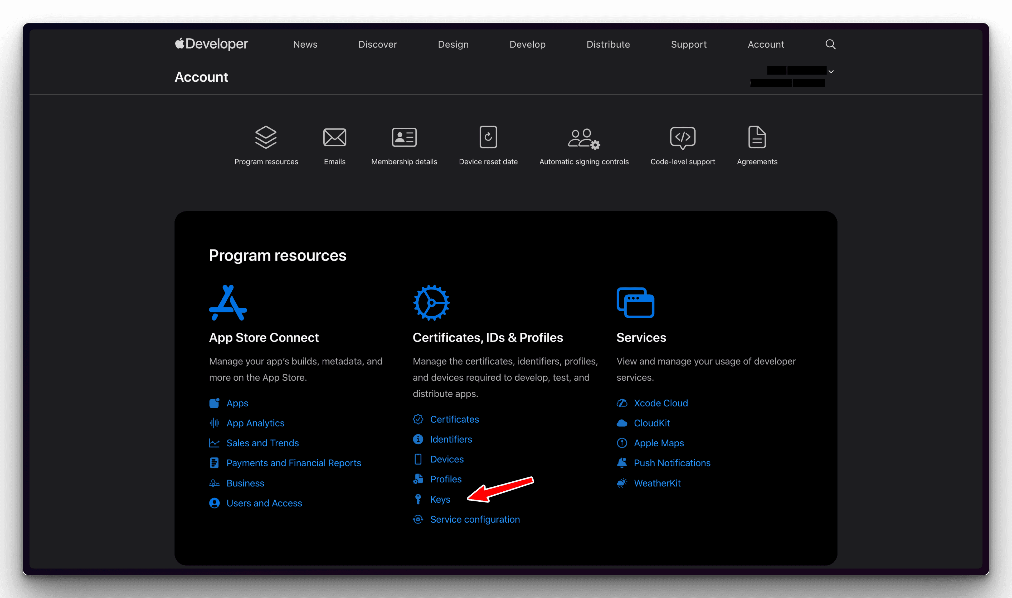Image resolution: width=1012 pixels, height=598 pixels.
Task: Open Push Notifications under Services
Action: click(x=672, y=463)
